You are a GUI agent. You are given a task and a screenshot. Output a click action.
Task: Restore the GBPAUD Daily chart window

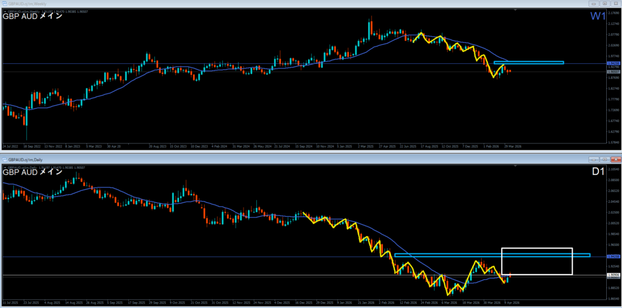pos(604,160)
